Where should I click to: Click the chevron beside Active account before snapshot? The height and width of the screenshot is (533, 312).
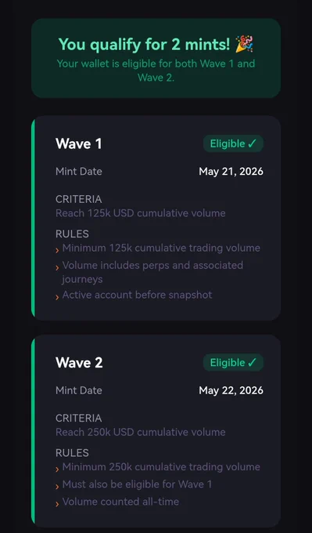click(57, 297)
